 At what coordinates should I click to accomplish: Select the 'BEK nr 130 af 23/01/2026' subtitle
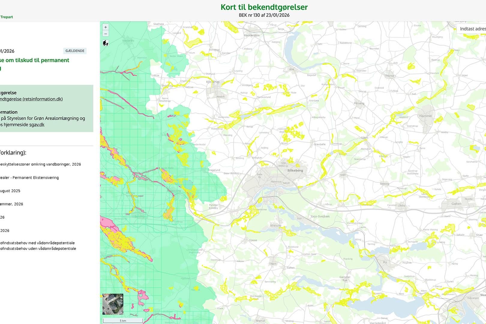(264, 15)
